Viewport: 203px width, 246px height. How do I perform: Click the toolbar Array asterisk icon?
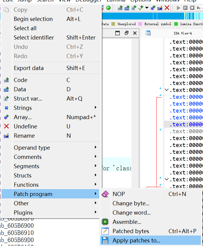[153, 8]
